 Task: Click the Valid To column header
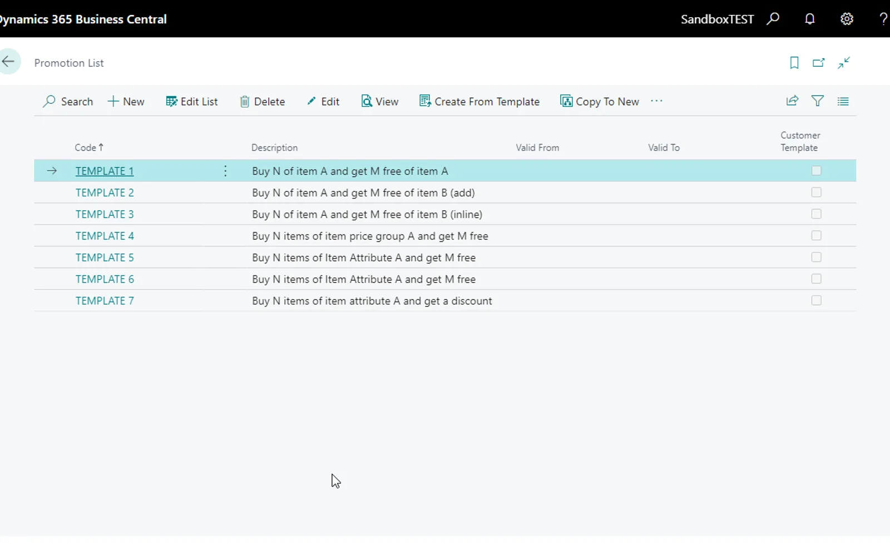[664, 147]
